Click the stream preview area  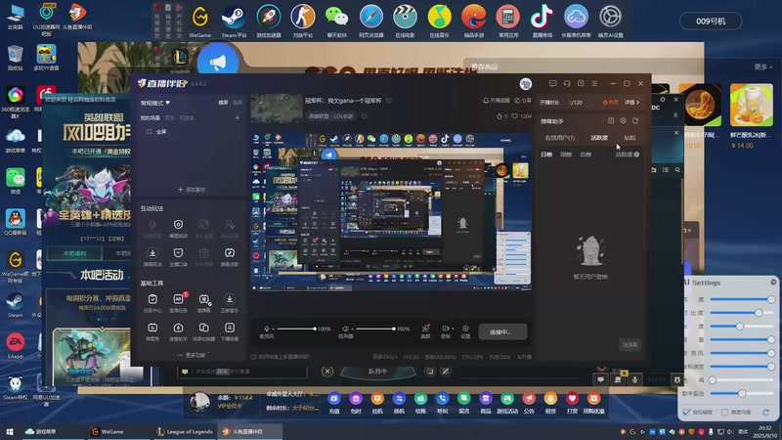click(391, 211)
